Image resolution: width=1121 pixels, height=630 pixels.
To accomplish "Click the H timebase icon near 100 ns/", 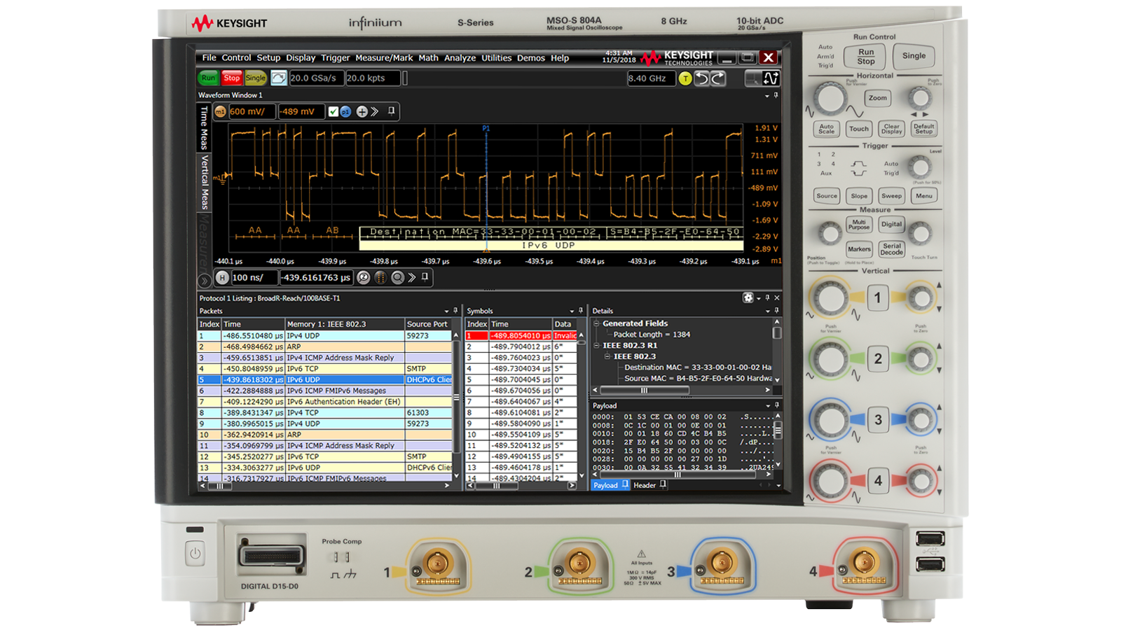I will point(221,277).
